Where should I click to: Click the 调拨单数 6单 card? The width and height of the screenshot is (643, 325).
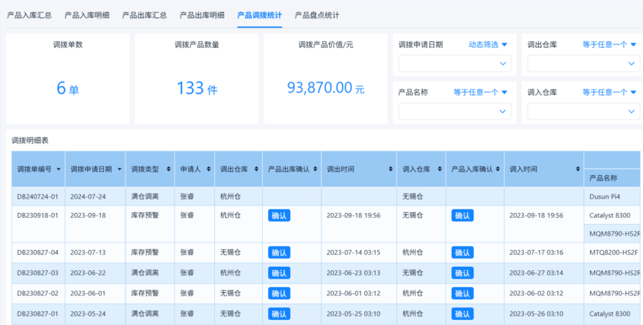coord(68,79)
